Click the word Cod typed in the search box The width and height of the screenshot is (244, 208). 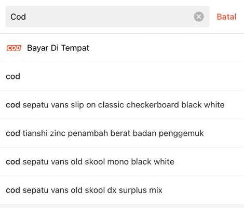[x=18, y=17]
